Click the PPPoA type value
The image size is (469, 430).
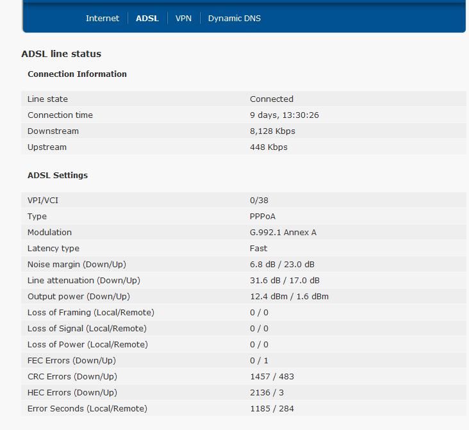[263, 217]
